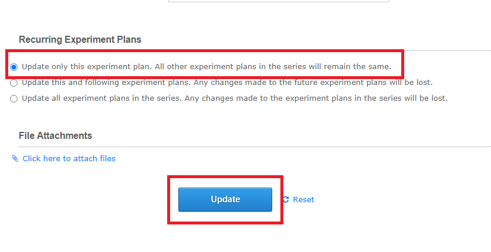
Task: Click the 'File Attachments' section heading
Action: (x=55, y=136)
